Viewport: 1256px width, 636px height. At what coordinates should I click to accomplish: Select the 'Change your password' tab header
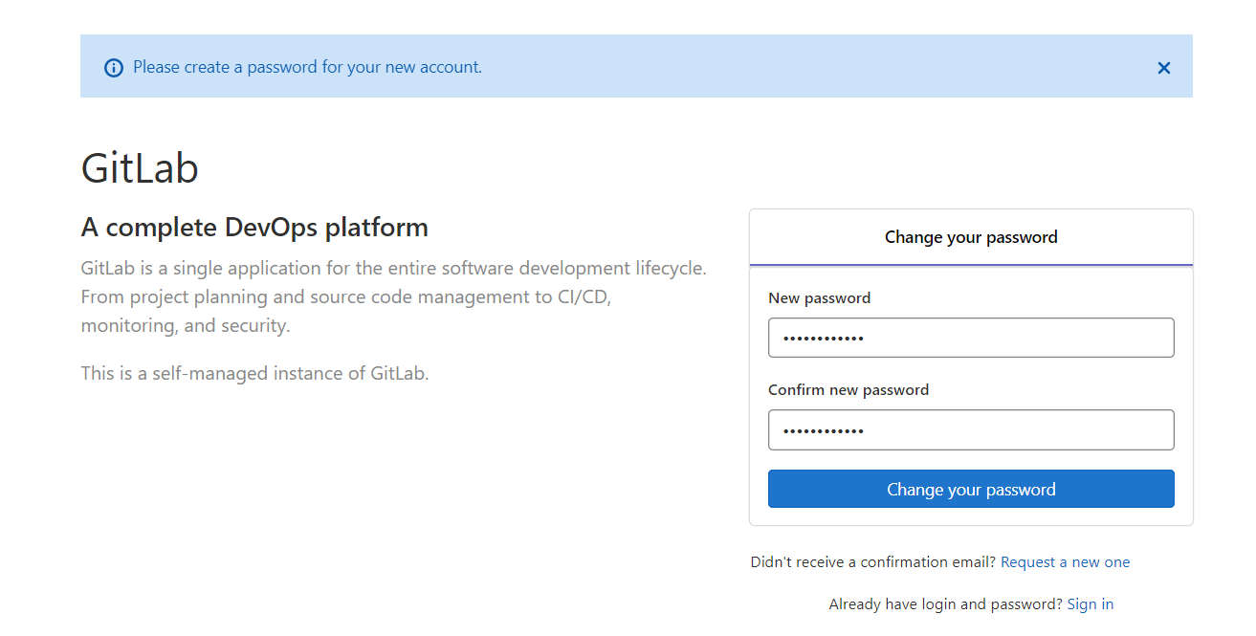click(x=971, y=237)
